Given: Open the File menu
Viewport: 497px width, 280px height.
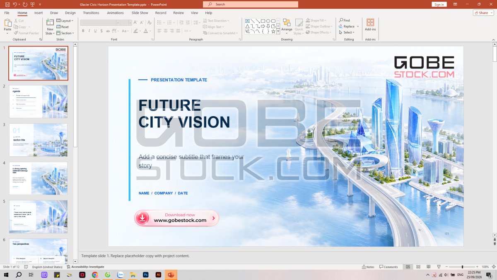Looking at the screenshot, I should 7,13.
